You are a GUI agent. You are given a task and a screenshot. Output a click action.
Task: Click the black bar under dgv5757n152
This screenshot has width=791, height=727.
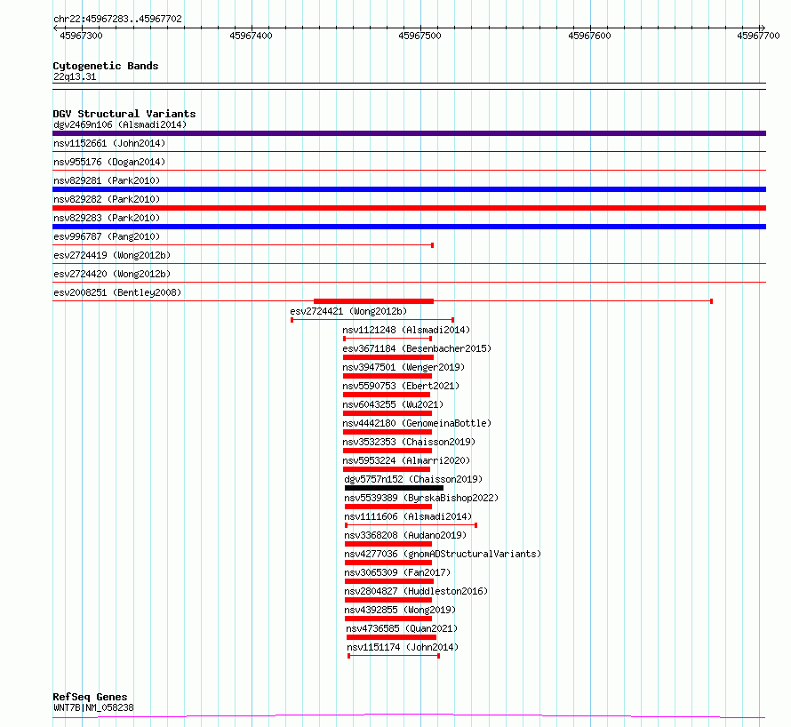394,488
